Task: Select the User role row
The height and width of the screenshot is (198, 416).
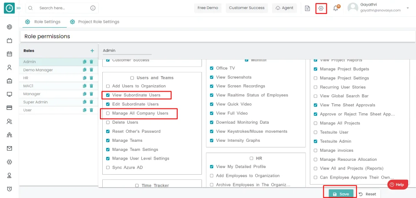Action: tap(58, 110)
